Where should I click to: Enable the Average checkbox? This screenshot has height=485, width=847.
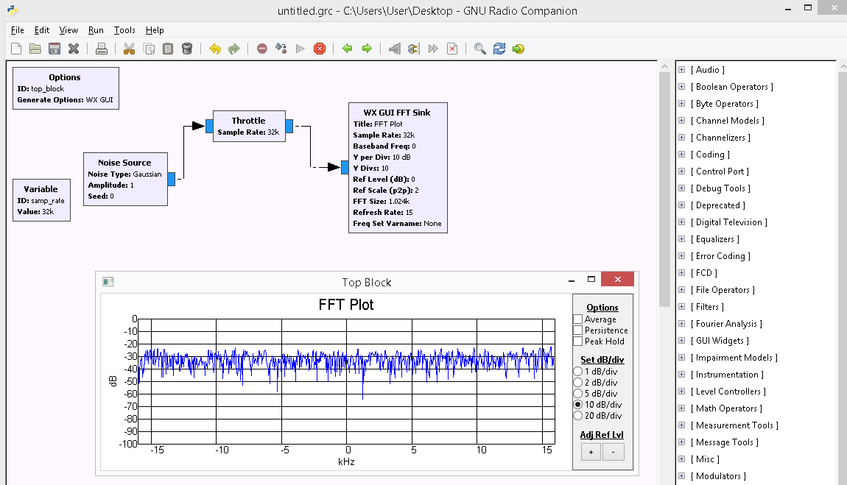coord(578,319)
